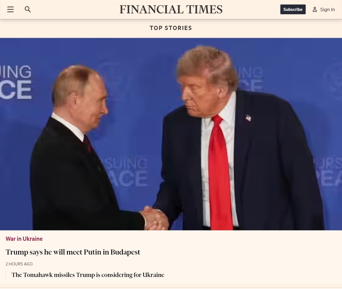Click the 'ING CE' backdrop text at photo's left
The width and height of the screenshot is (342, 289).
[x=16, y=82]
